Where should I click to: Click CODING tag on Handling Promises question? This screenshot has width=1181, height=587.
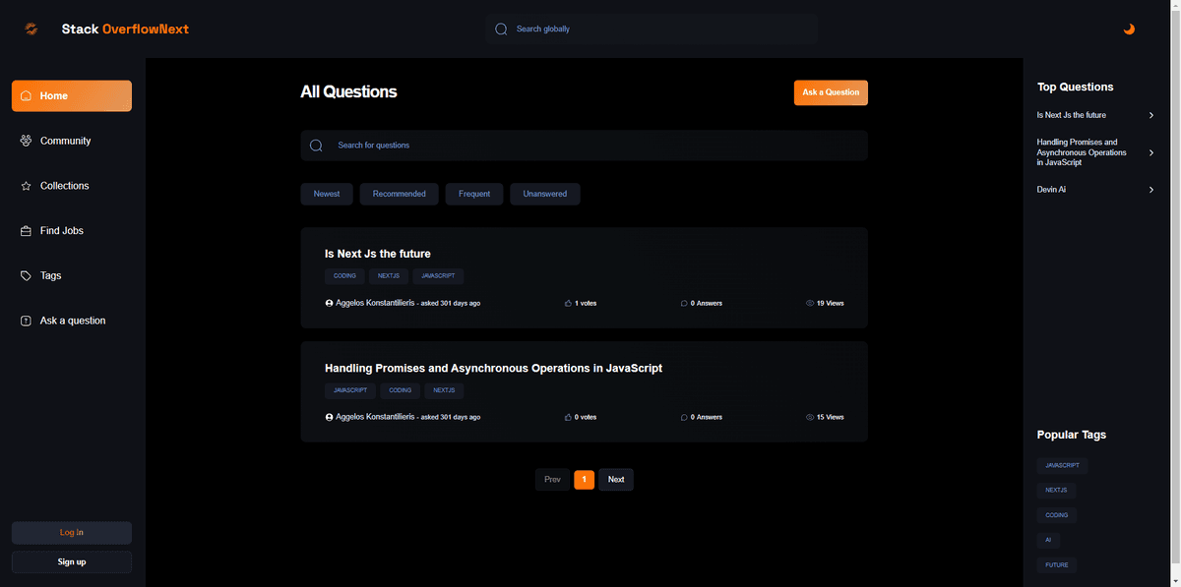[401, 390]
